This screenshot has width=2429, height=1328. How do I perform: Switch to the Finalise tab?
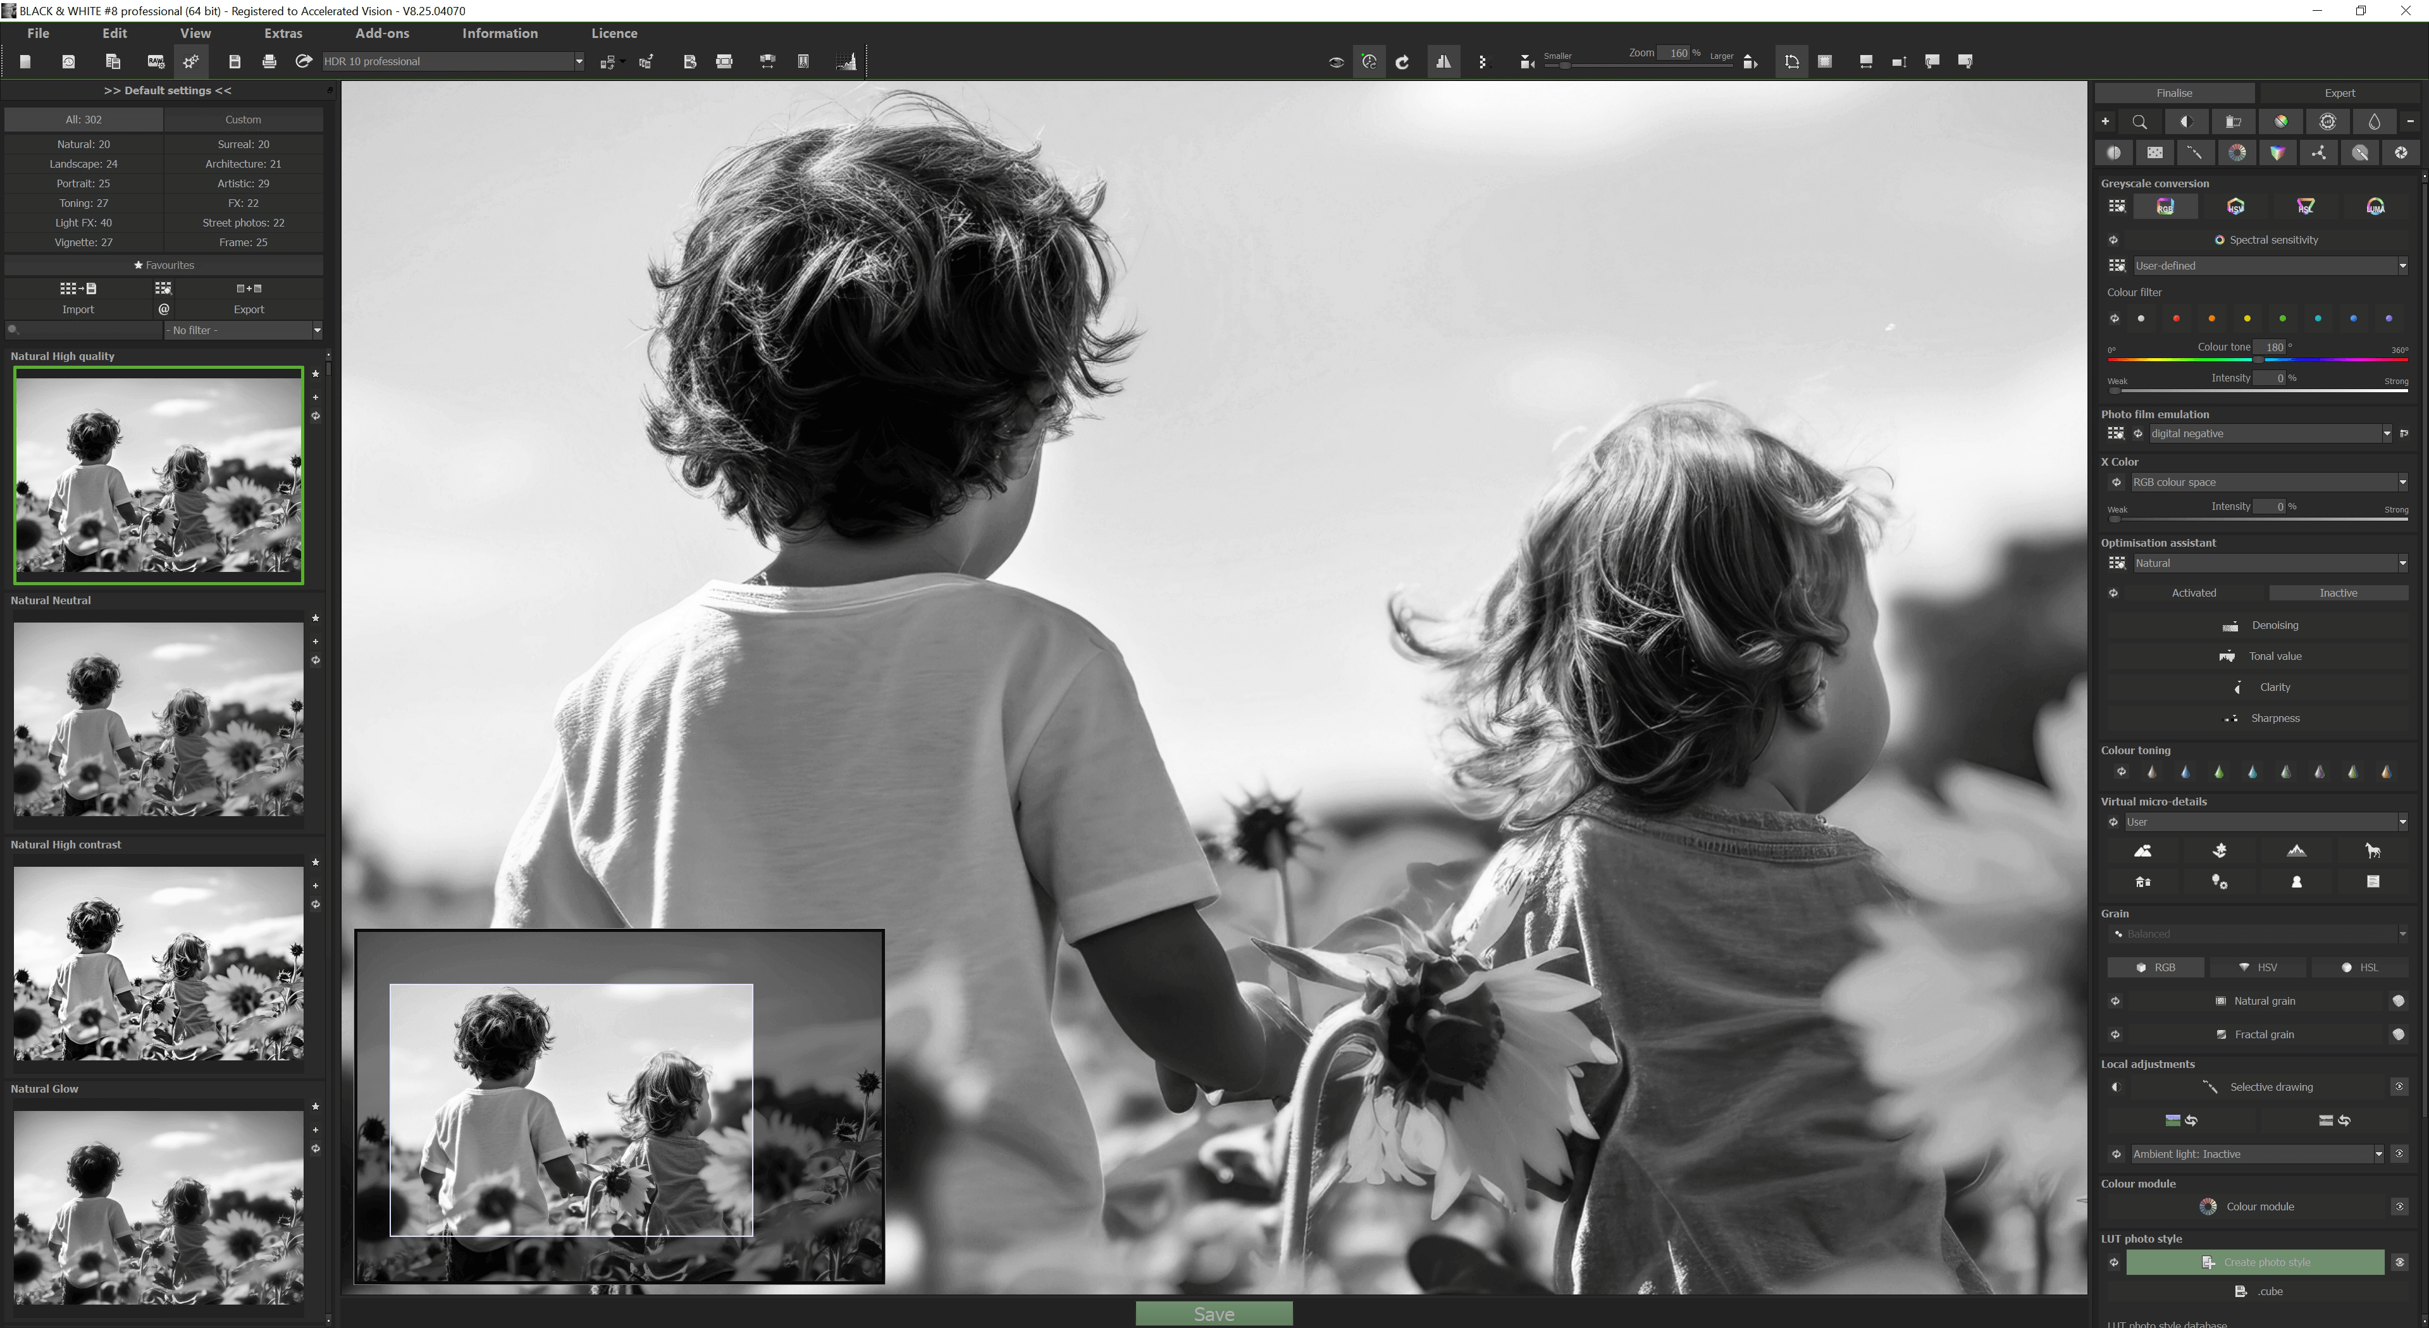tap(2173, 92)
